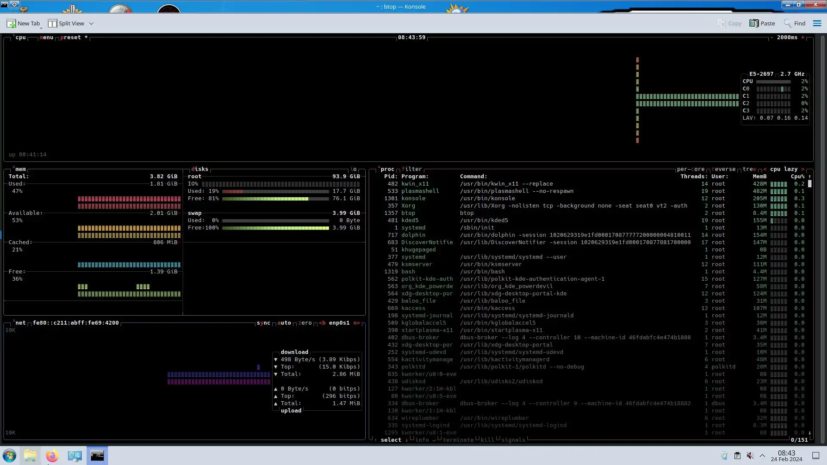The image size is (827, 465).
Task: Open the Split View dropdown arrow
Action: click(x=91, y=24)
